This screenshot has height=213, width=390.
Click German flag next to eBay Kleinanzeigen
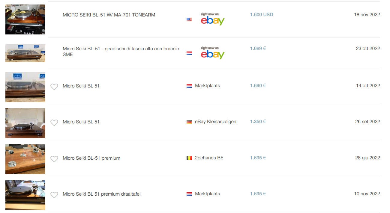(x=189, y=122)
